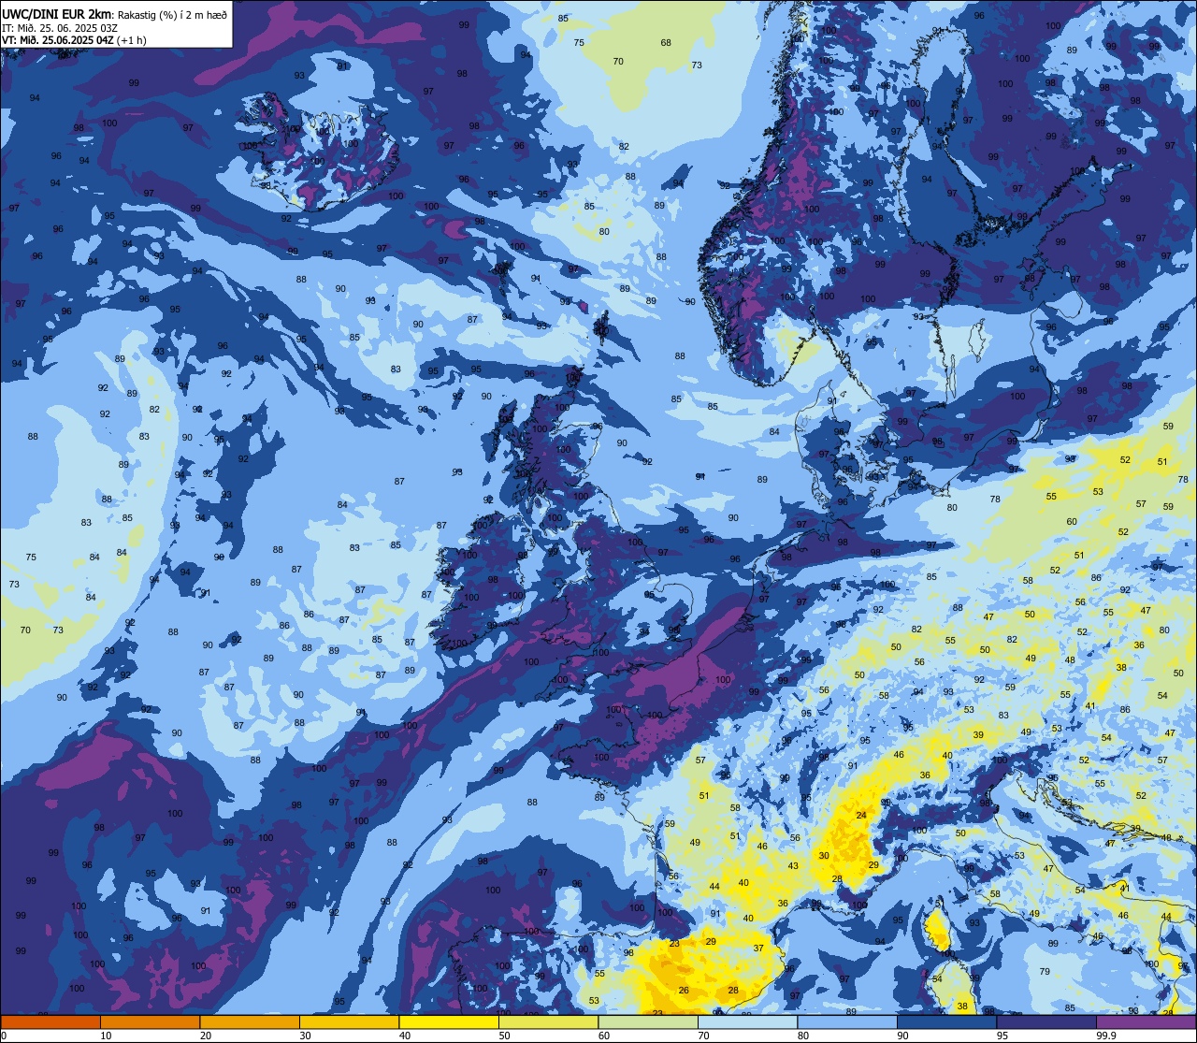Click the legend label "80"
This screenshot has width=1197, height=1043.
point(803,1036)
